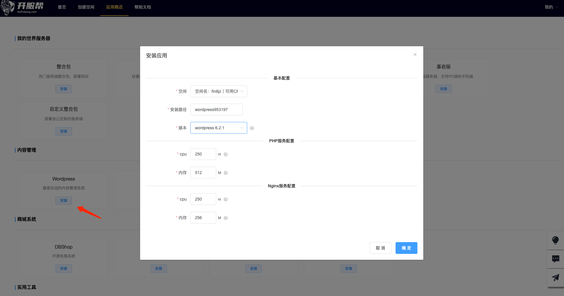Image resolution: width=564 pixels, height=296 pixels.
Task: Click the 安装应用 dialog title
Action: pyautogui.click(x=157, y=56)
